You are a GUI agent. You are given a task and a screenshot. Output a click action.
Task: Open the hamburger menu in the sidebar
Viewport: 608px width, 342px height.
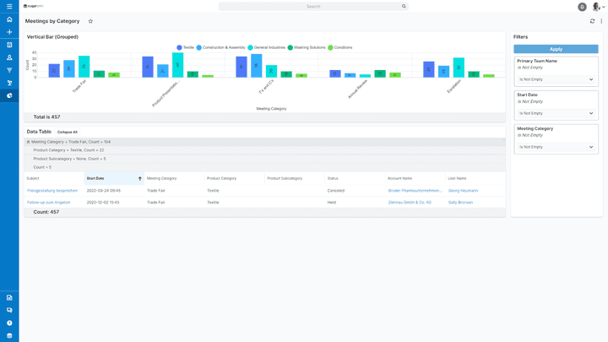[9, 7]
